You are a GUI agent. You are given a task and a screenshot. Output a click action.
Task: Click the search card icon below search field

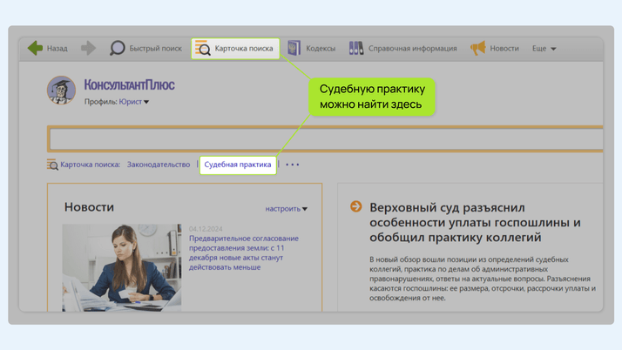52,165
